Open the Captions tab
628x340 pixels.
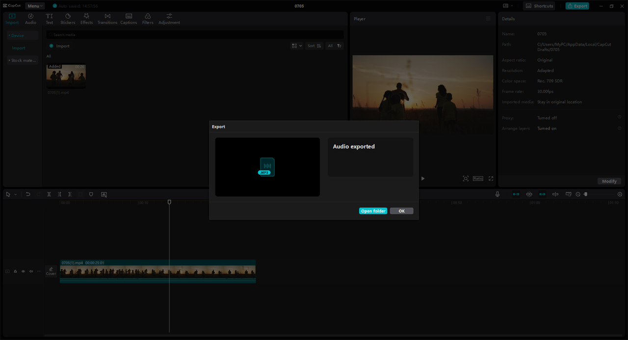click(129, 19)
